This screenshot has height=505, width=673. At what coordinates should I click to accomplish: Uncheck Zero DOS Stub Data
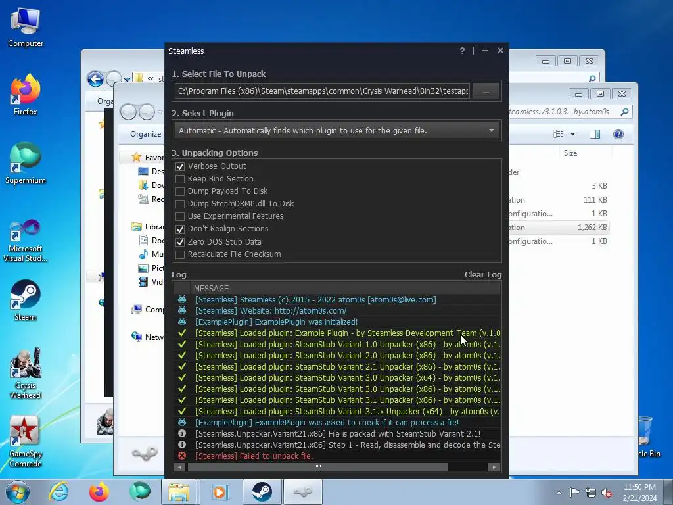click(x=180, y=242)
